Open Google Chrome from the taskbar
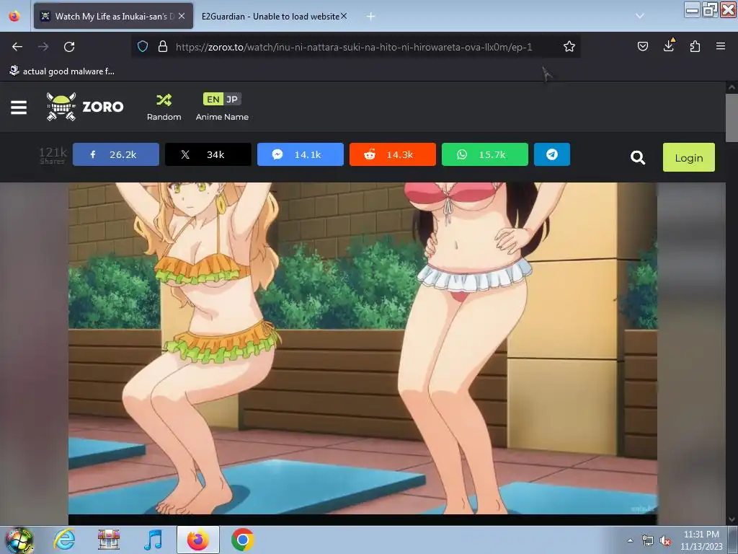The width and height of the screenshot is (738, 554). click(242, 540)
